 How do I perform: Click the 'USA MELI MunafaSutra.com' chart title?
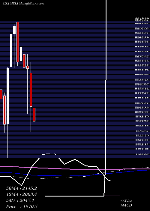(24, 4)
